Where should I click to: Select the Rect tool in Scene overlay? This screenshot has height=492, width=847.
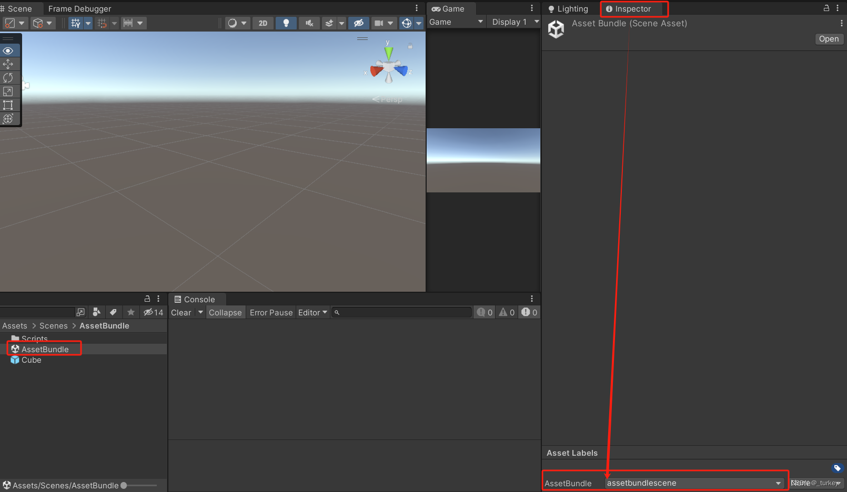[x=8, y=105]
